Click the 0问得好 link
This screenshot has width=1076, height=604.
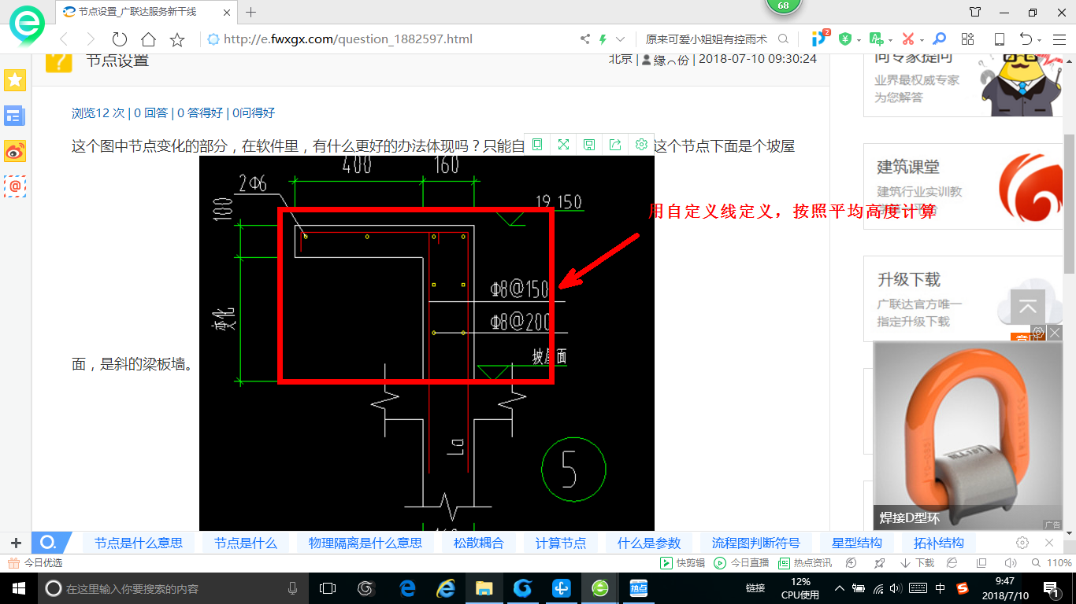253,112
